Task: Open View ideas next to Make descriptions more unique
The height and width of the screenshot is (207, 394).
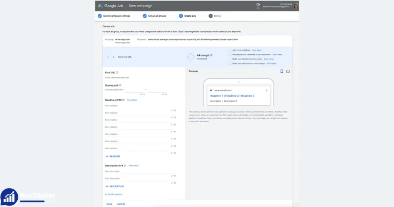Action: tap(271, 63)
